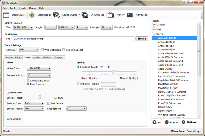Switch to the Picture tab
The width and height of the screenshot is (205, 136).
tap(9, 57)
